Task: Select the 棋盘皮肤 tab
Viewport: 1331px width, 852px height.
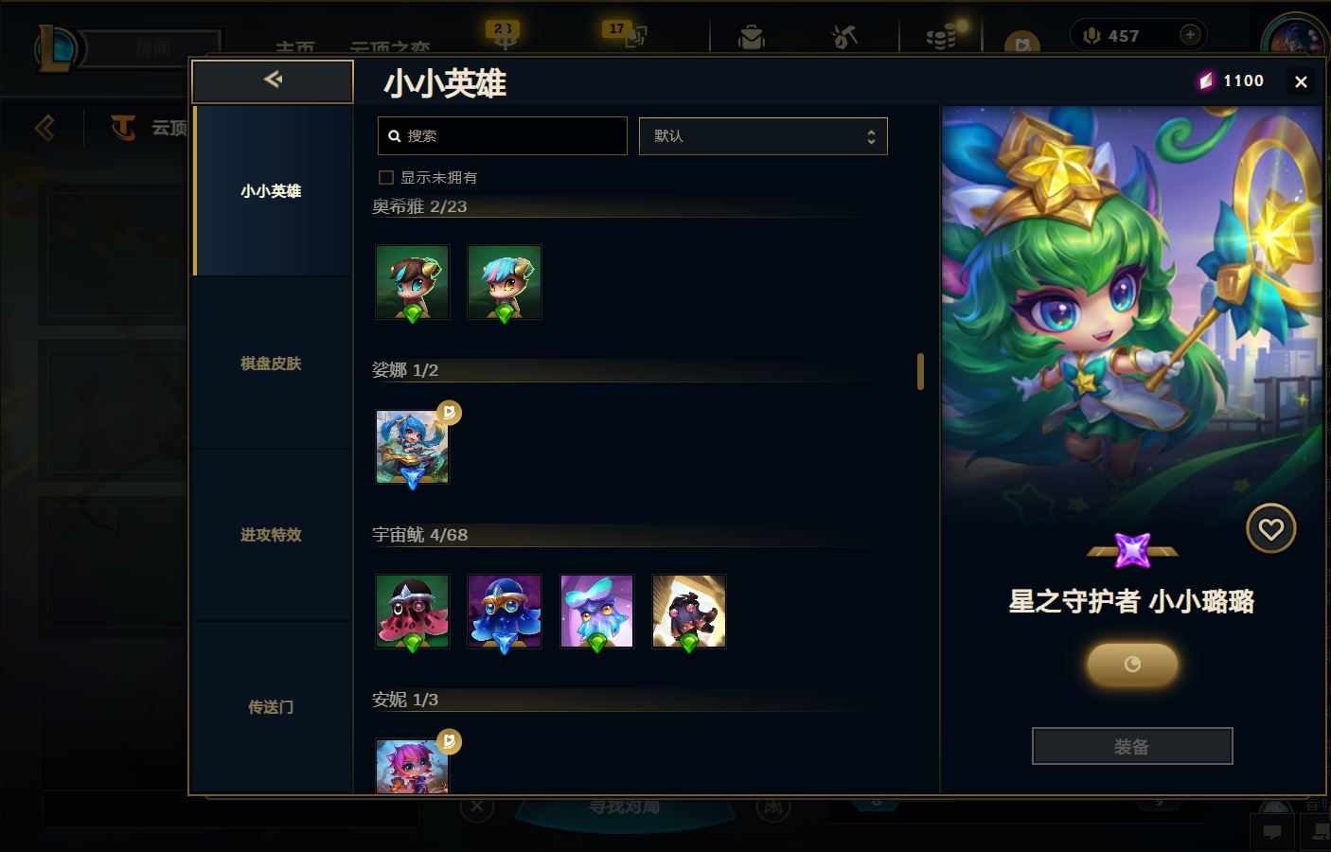Action: click(271, 364)
